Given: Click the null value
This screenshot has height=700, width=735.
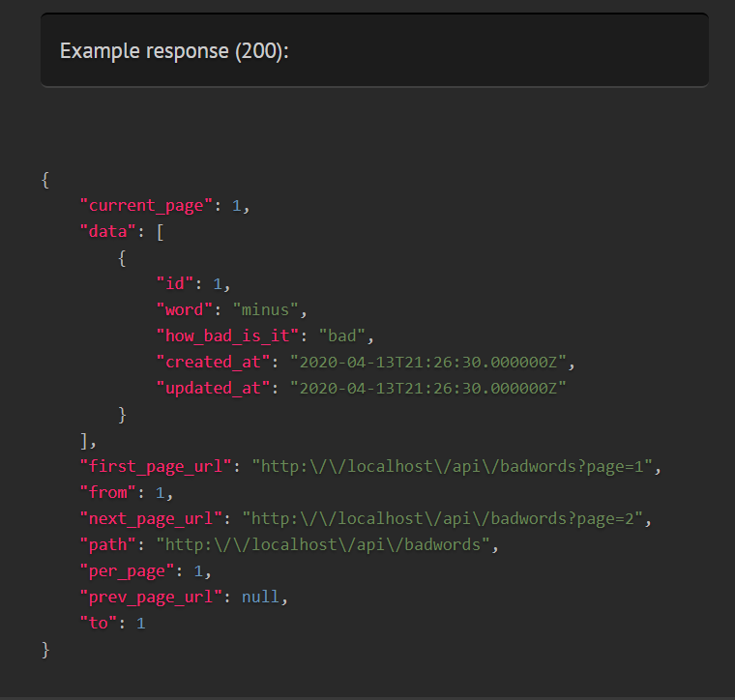Looking at the screenshot, I should 260,597.
